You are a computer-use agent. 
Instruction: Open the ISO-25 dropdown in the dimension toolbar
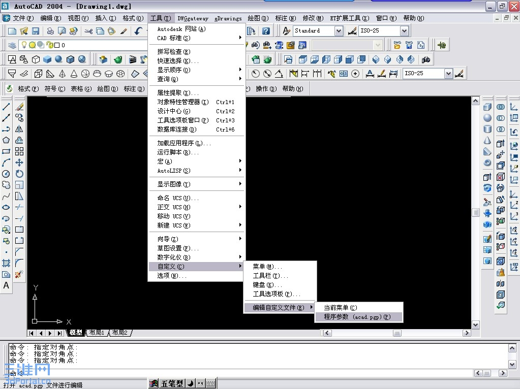[448, 74]
